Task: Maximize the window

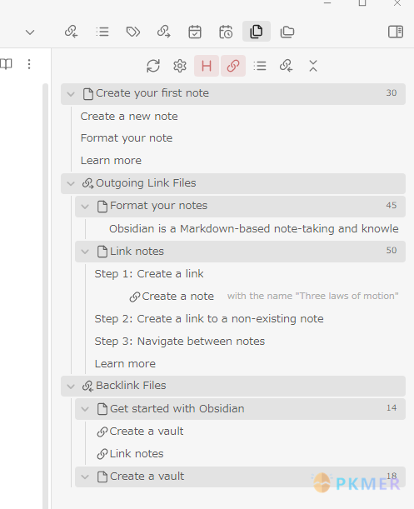Action: [x=362, y=3]
